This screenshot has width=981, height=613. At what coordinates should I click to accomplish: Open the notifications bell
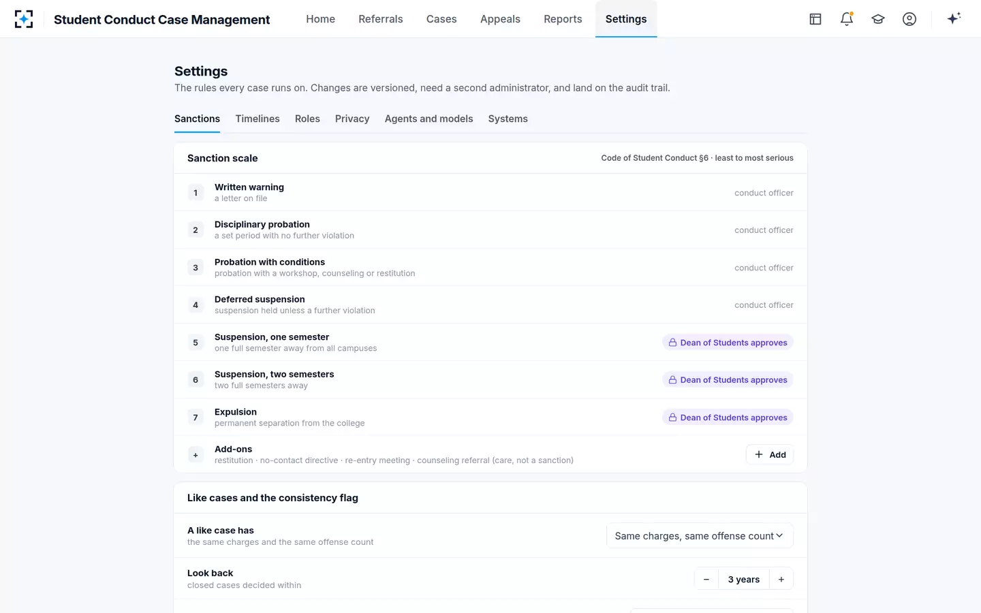click(x=847, y=19)
